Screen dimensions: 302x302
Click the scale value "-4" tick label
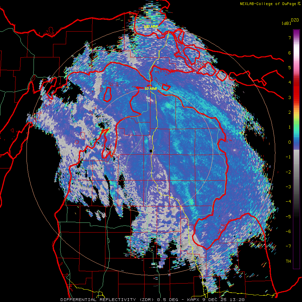(288, 202)
